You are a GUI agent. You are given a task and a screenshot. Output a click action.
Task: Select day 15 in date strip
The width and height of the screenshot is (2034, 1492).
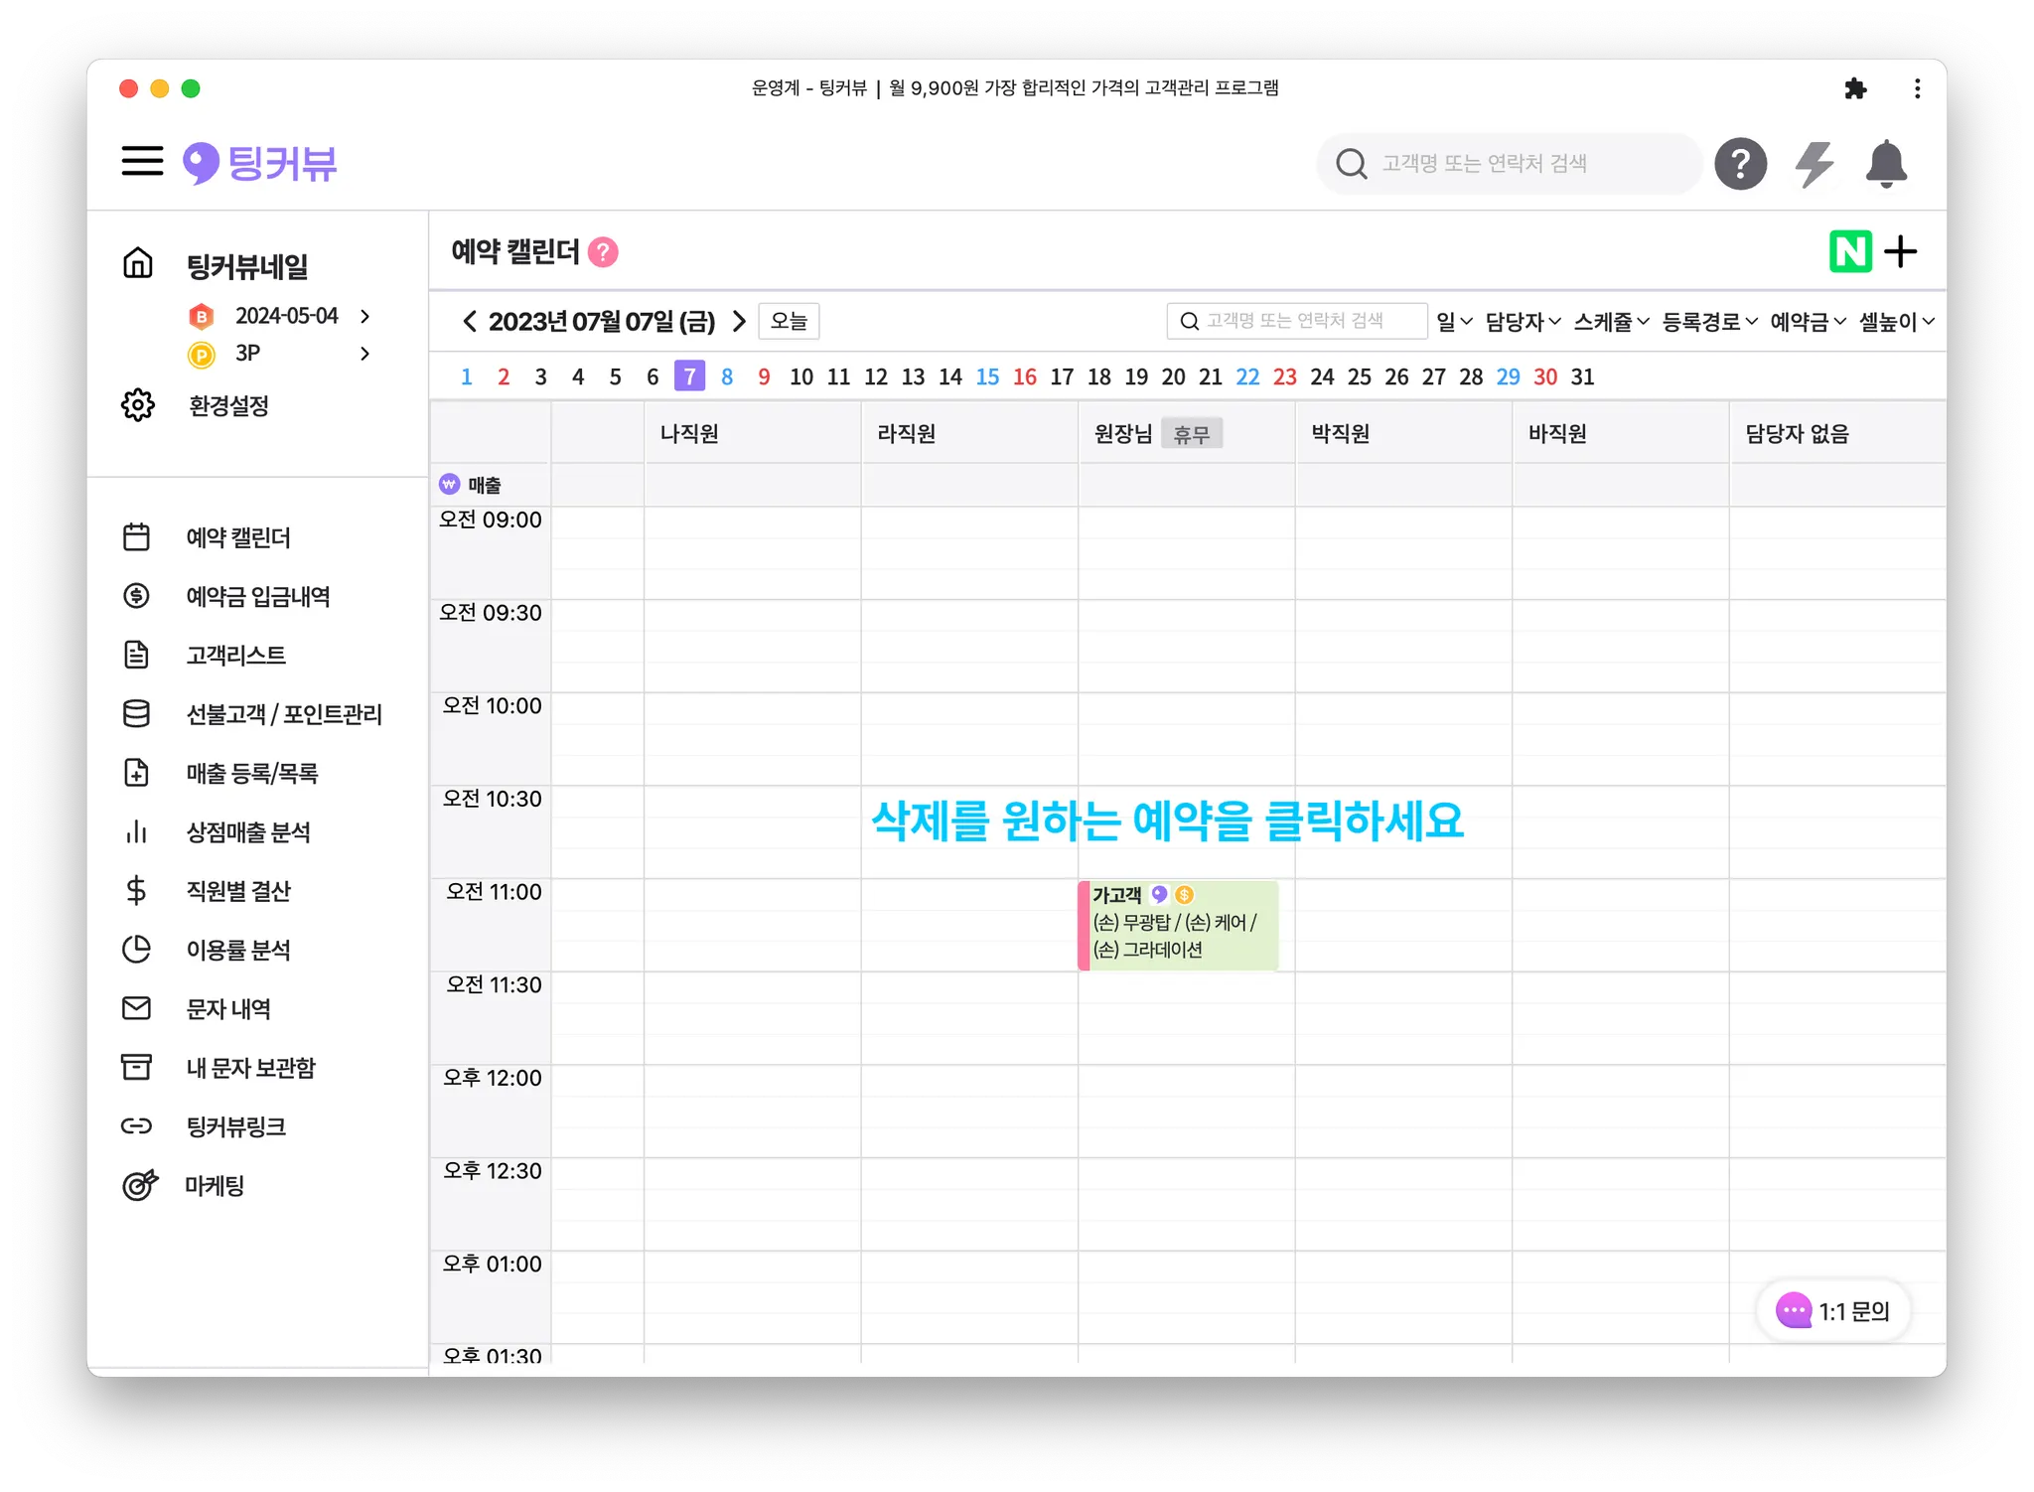(986, 376)
